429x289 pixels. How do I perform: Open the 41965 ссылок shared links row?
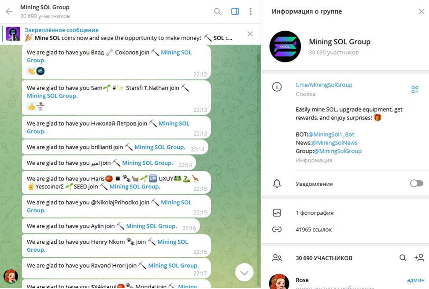[345, 230]
